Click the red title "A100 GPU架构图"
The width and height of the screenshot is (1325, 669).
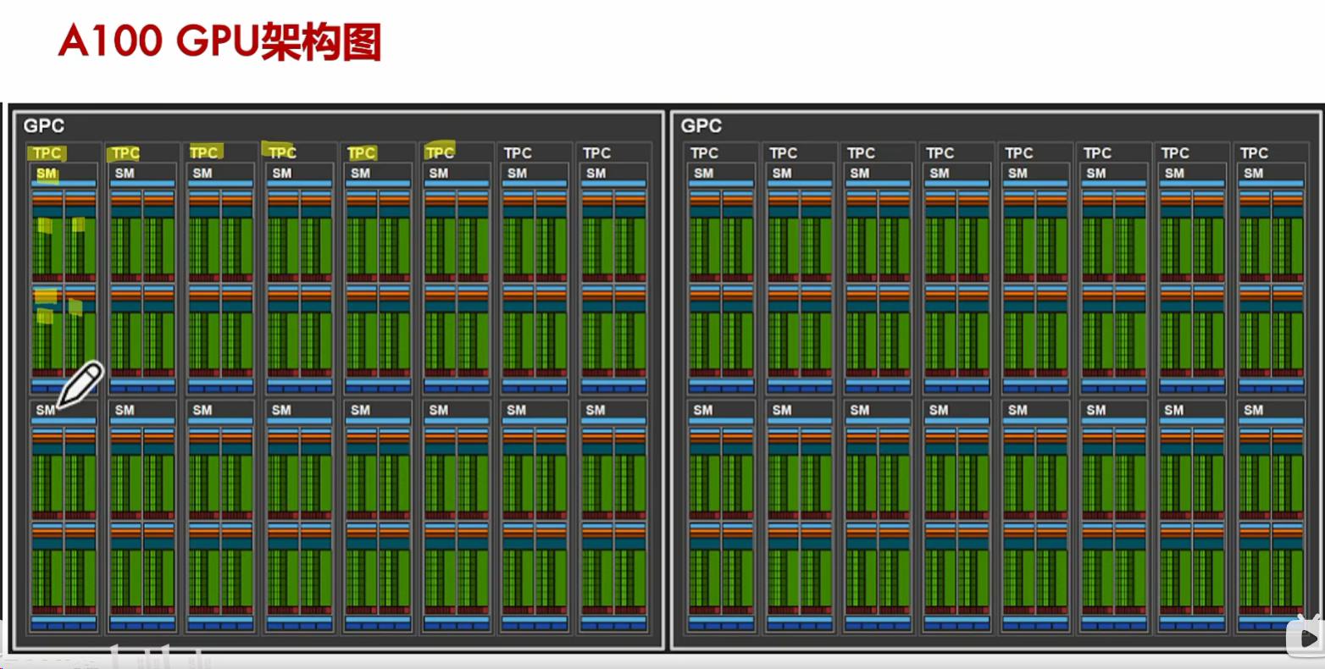click(219, 41)
